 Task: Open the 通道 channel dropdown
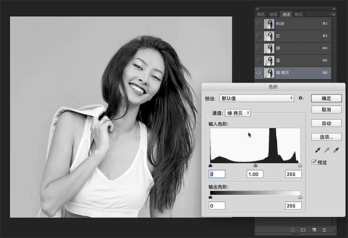click(x=238, y=113)
